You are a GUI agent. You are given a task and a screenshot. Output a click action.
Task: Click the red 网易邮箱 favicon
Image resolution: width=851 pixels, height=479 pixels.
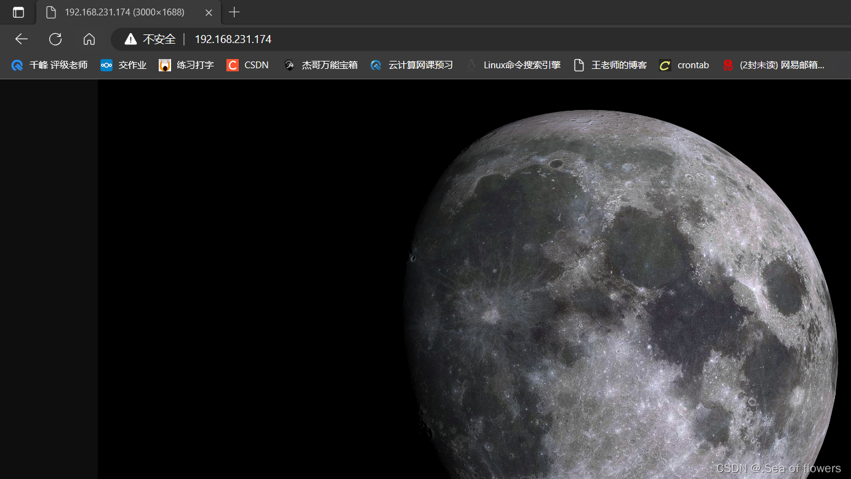click(x=728, y=65)
